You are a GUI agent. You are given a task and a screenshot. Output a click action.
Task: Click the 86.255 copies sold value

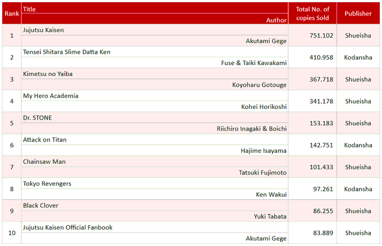pyautogui.click(x=323, y=211)
